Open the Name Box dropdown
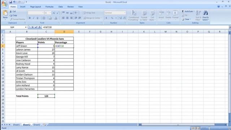Viewport: 231px width, 130px height. tap(26, 27)
